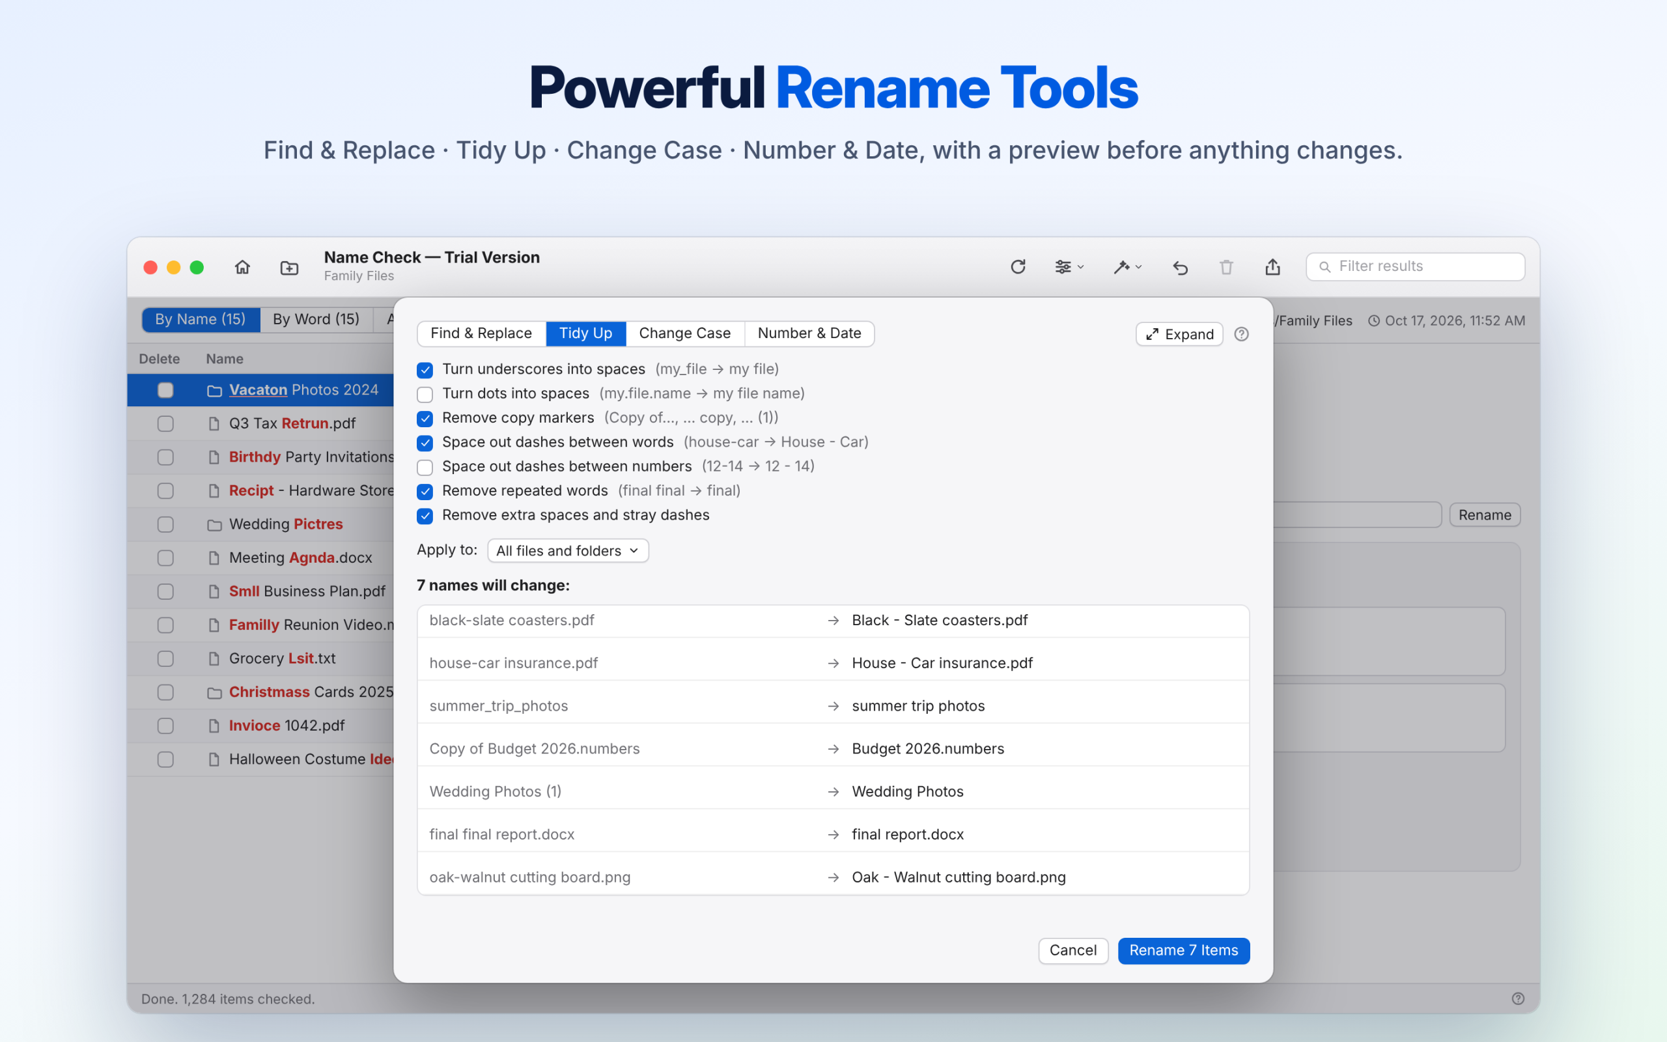1667x1042 pixels.
Task: Click the file icon beside Grocery Lsit.txt
Action: point(214,659)
